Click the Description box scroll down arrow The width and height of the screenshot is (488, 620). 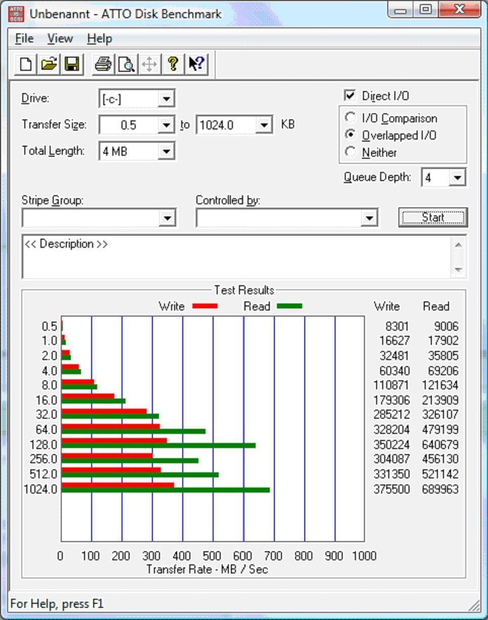pos(459,270)
